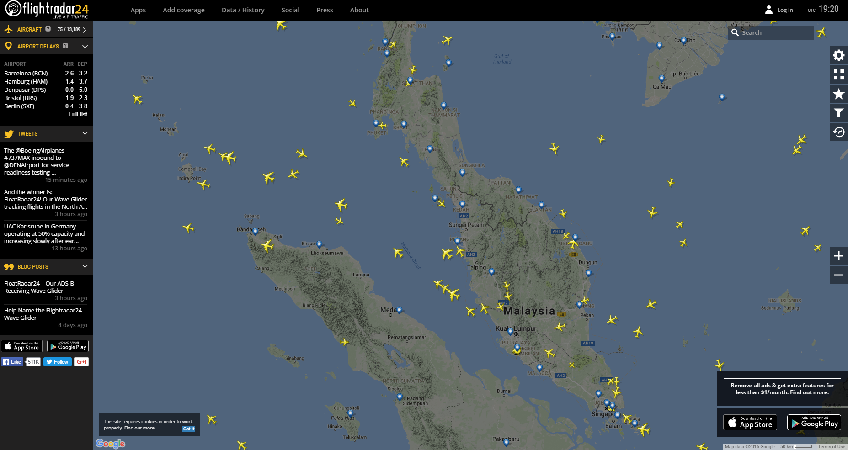Collapse the Tweets section
Image resolution: width=848 pixels, height=450 pixels.
click(x=85, y=133)
